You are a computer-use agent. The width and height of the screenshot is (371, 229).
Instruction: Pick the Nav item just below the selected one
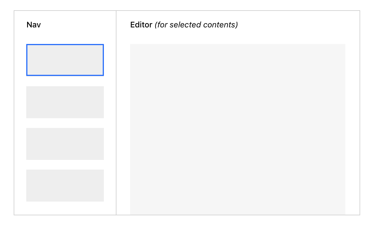coord(65,102)
